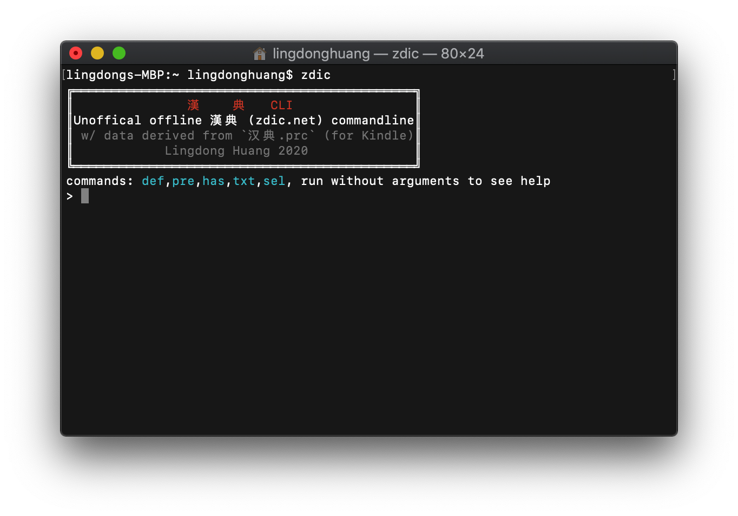
Task: Click the cyan 'sel' command text
Action: point(274,181)
